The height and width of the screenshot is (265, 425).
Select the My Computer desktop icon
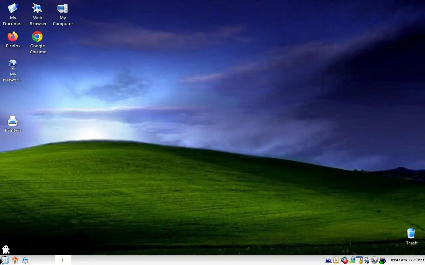63,15
